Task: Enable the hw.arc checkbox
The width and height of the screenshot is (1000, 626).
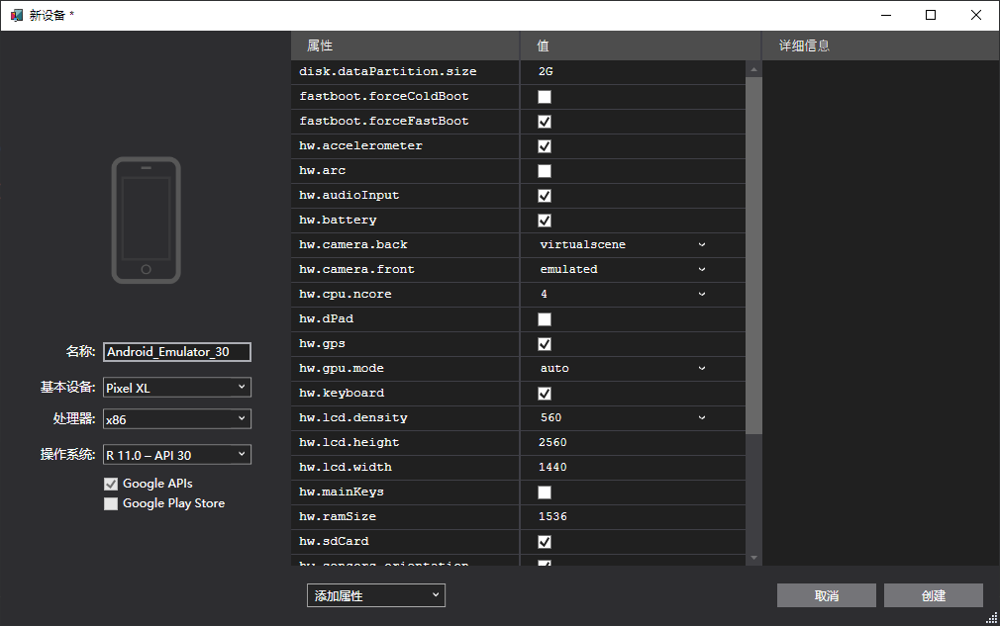Action: 544,170
